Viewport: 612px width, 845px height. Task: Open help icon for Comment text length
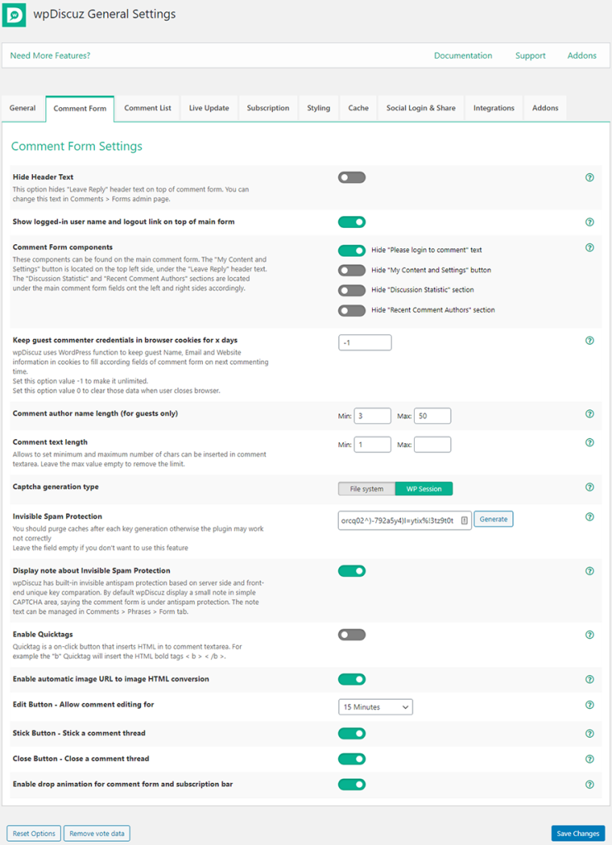[x=590, y=442]
